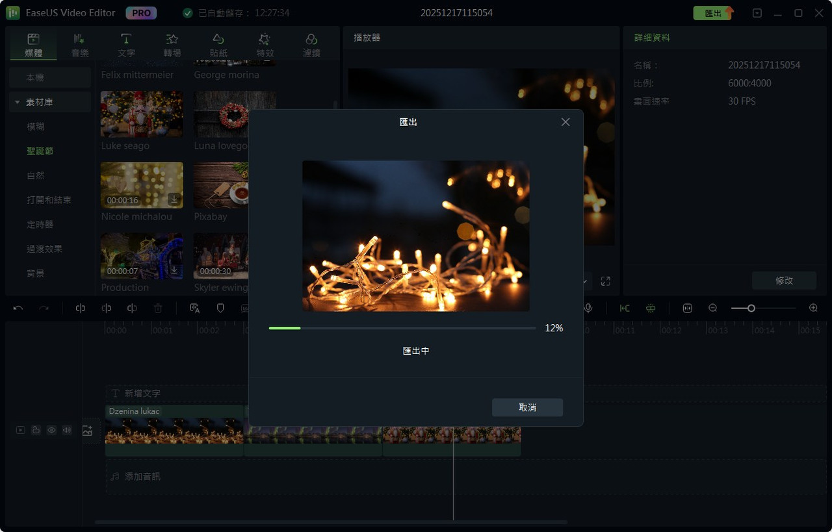Click the 修改 modify button
This screenshot has width=832, height=532.
click(784, 281)
